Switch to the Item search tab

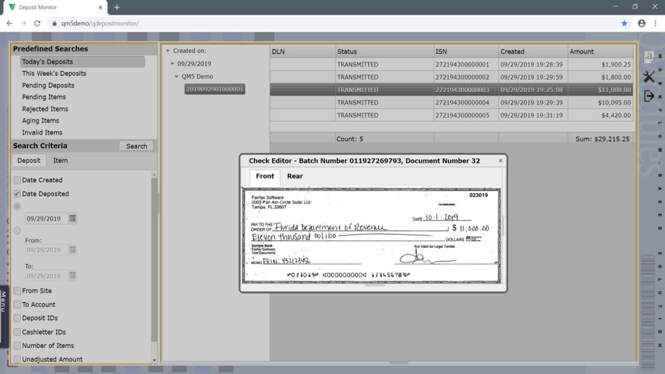60,161
